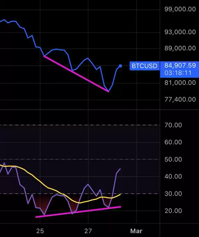Select the date 27 on the time axis
The height and width of the screenshot is (237, 199).
[88, 231]
